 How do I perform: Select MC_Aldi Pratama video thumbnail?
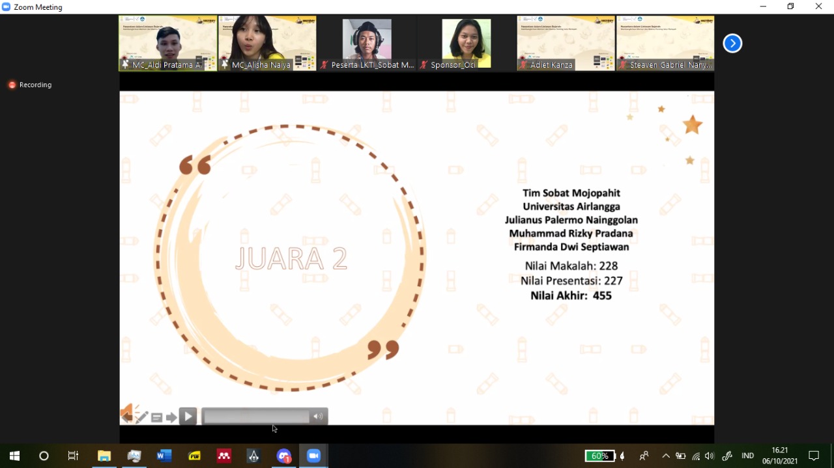[x=167, y=43]
